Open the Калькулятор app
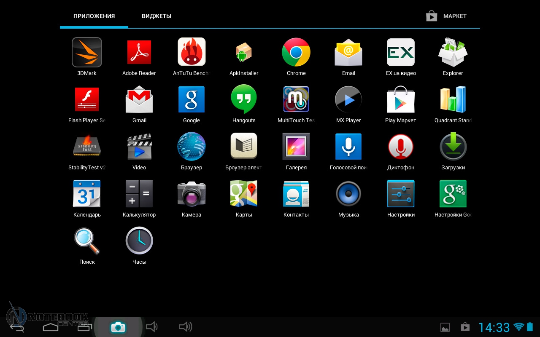This screenshot has height=337, width=540. 139,194
